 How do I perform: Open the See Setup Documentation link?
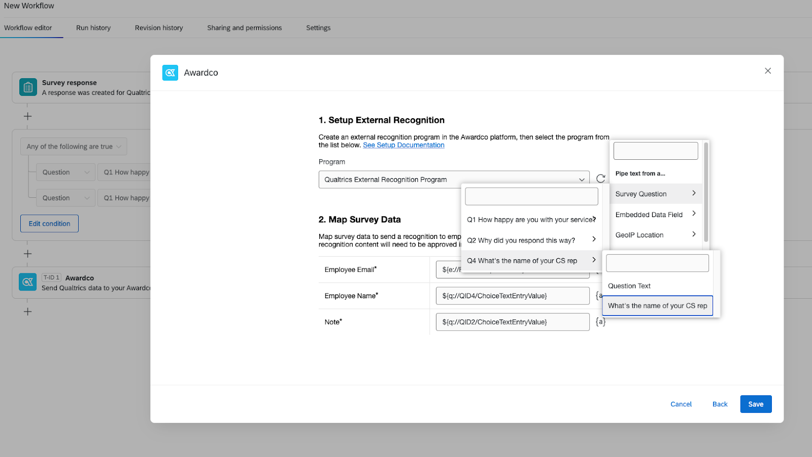pyautogui.click(x=403, y=145)
